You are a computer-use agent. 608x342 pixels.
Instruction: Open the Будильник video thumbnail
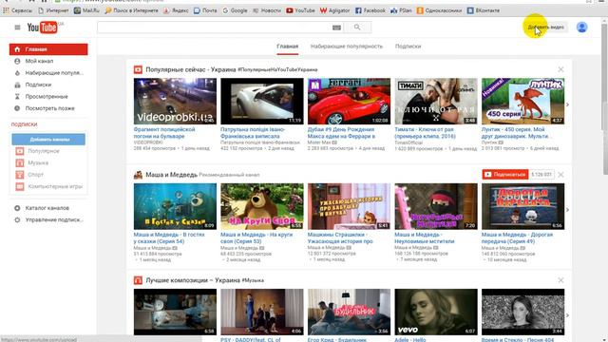[349, 312]
